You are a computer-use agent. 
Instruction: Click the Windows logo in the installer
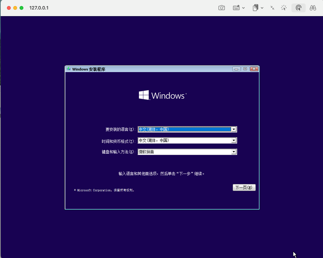tap(144, 95)
